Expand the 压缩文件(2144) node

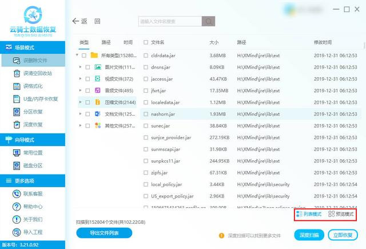[x=80, y=102]
